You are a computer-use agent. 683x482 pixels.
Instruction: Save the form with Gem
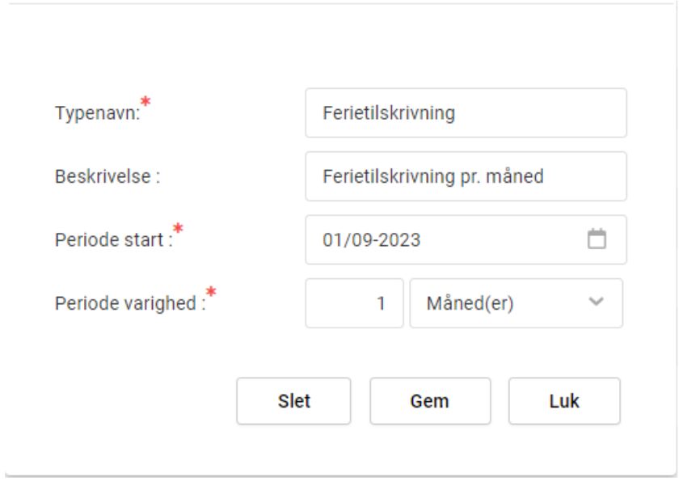(x=430, y=401)
